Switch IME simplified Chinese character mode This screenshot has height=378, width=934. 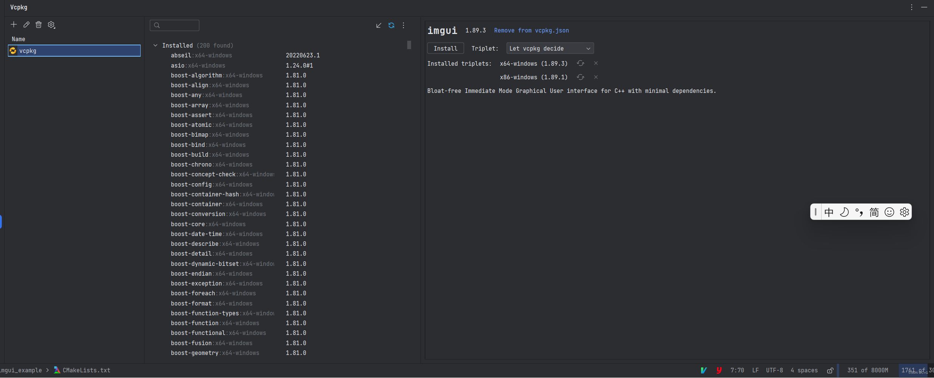[874, 212]
